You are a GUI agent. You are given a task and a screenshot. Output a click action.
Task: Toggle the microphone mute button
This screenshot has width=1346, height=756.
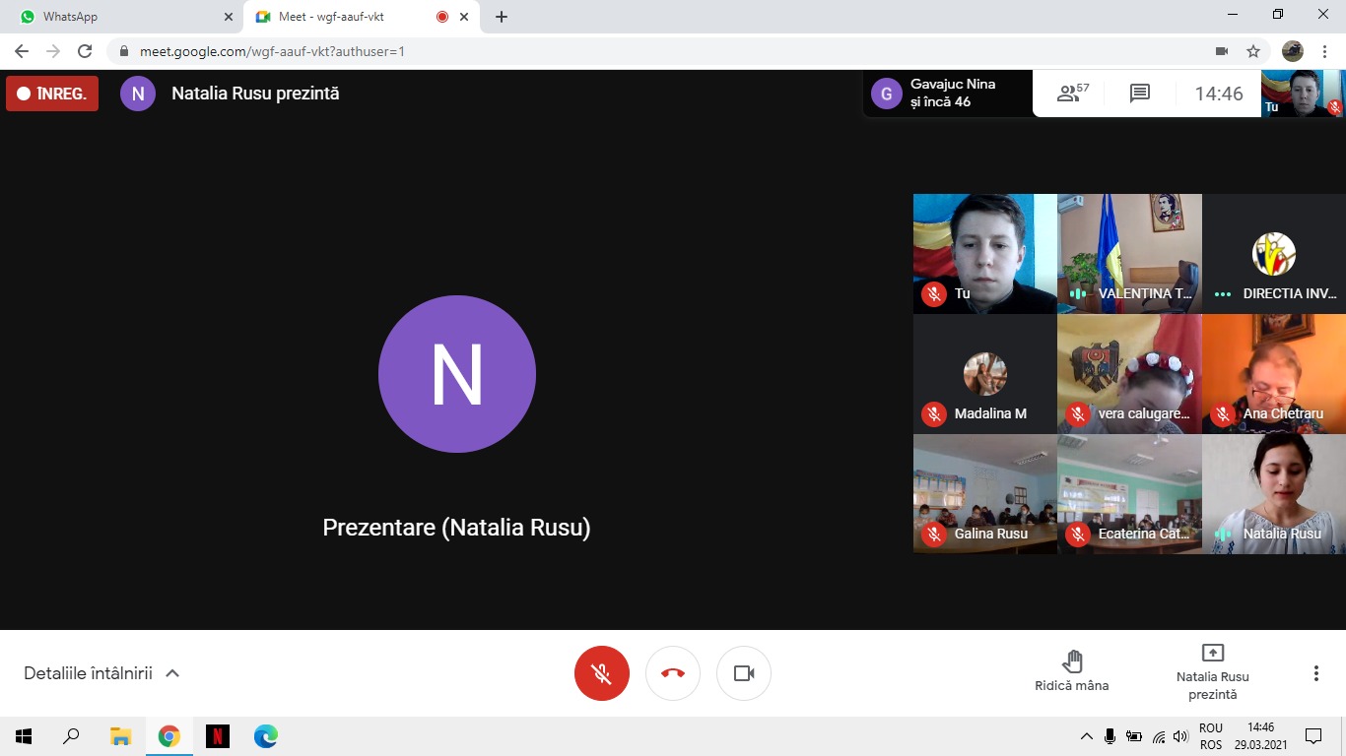[602, 673]
